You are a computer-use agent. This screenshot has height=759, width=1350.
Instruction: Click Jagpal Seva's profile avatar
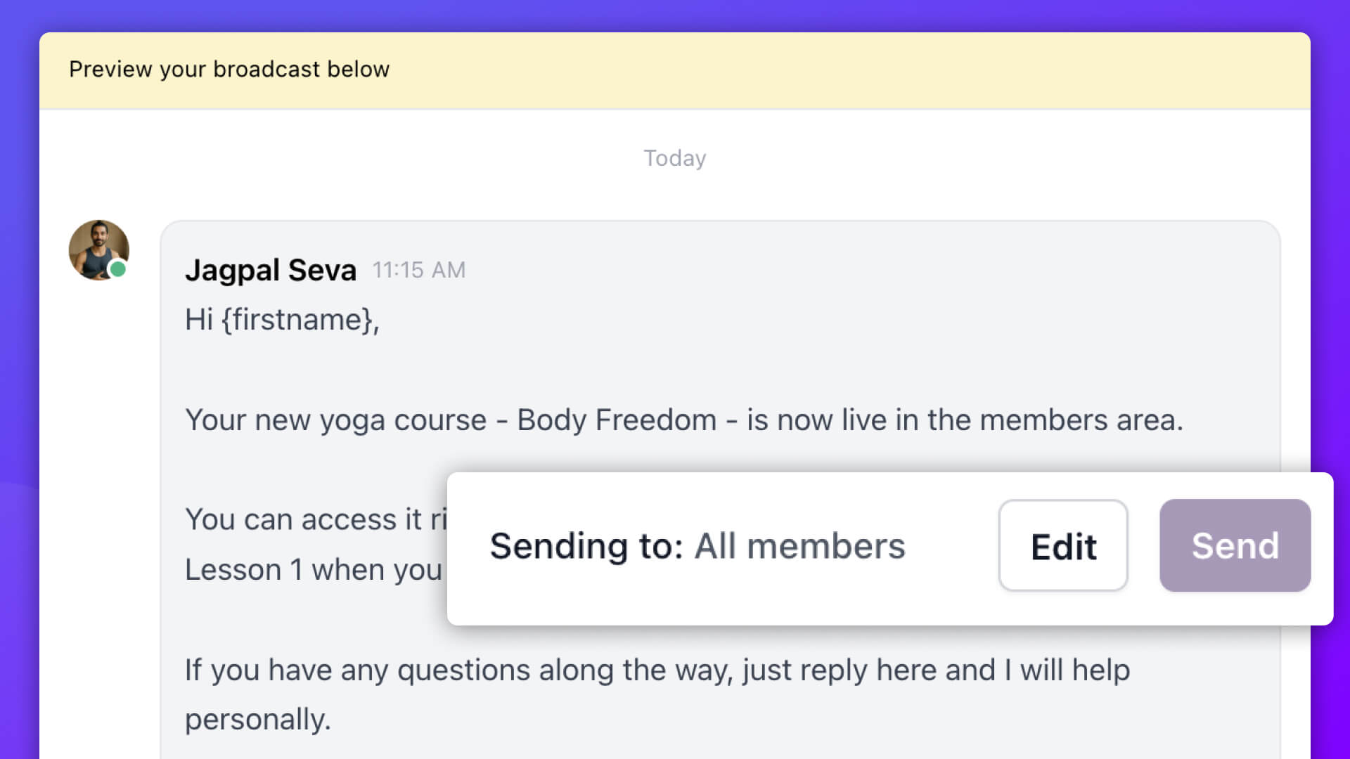[x=98, y=250]
